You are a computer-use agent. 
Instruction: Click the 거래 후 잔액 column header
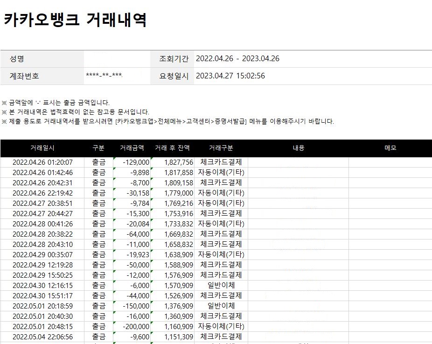coord(173,148)
